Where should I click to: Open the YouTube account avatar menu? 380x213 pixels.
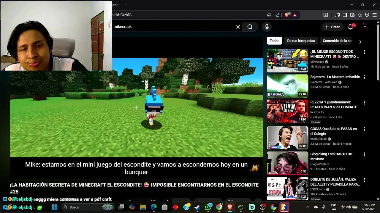[365, 27]
